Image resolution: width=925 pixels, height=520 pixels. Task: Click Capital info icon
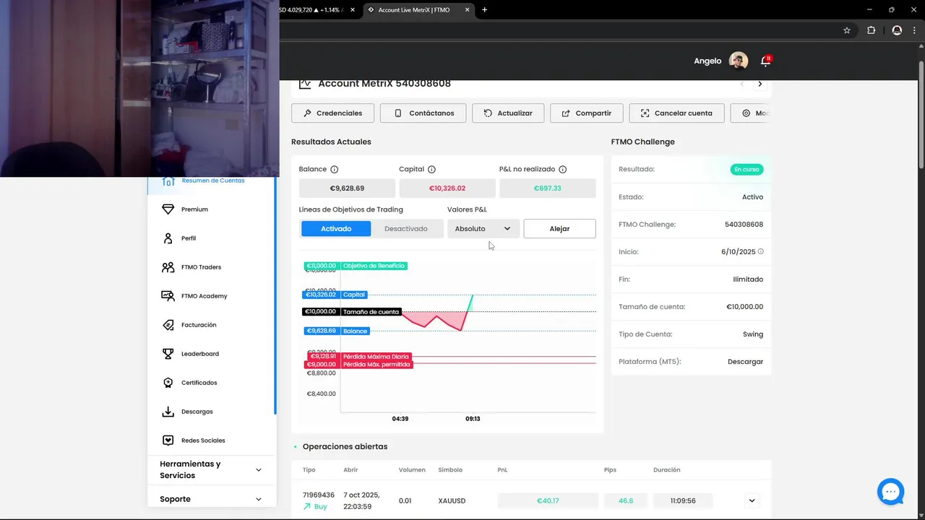tap(431, 170)
